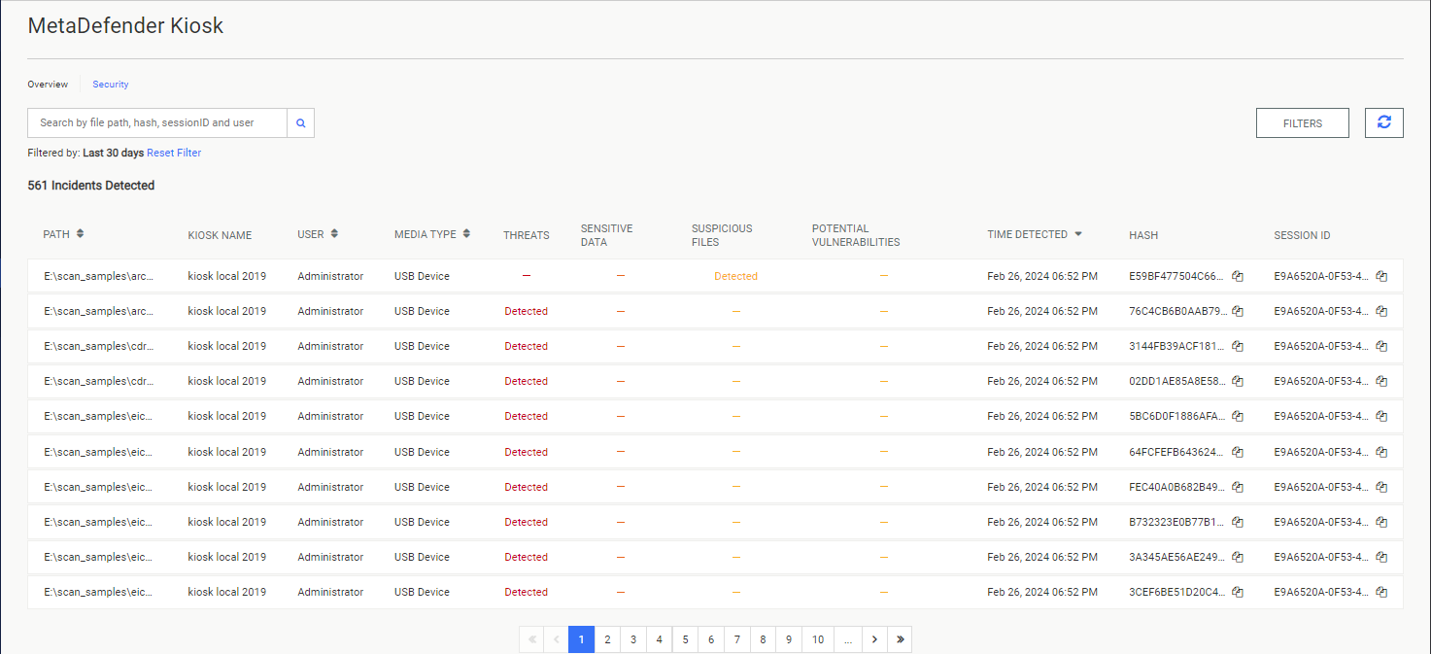Copy hash 64FCFEFB643624 with its copy icon

1238,452
